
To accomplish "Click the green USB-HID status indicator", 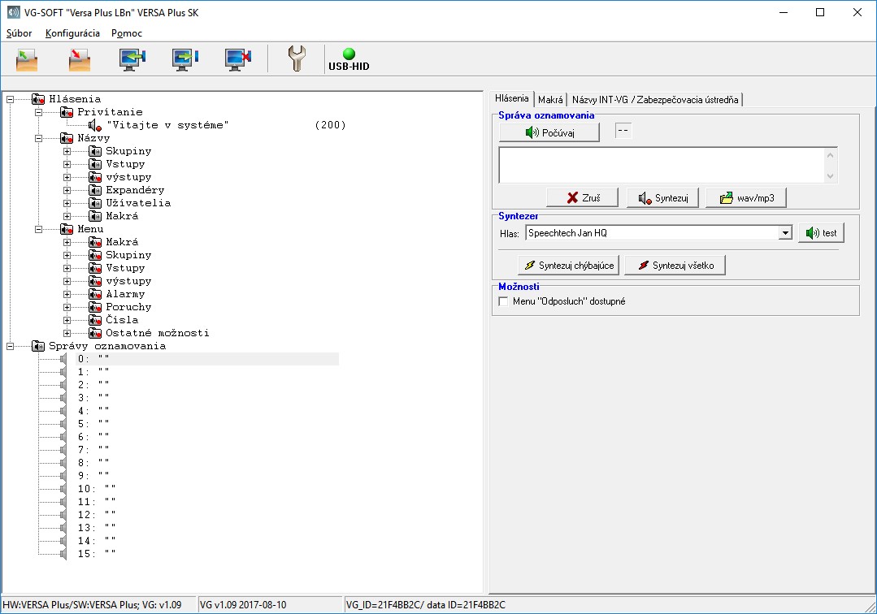I will point(349,54).
